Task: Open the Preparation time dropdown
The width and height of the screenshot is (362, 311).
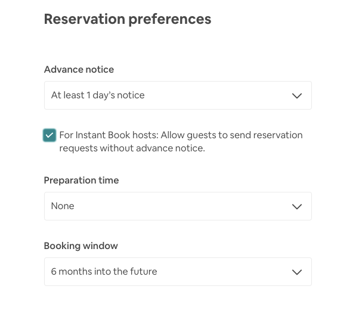Action: click(178, 206)
